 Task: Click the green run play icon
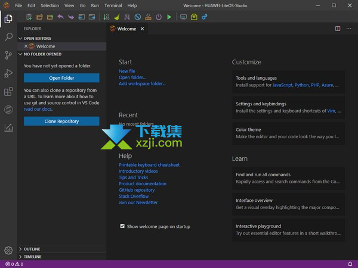(169, 17)
